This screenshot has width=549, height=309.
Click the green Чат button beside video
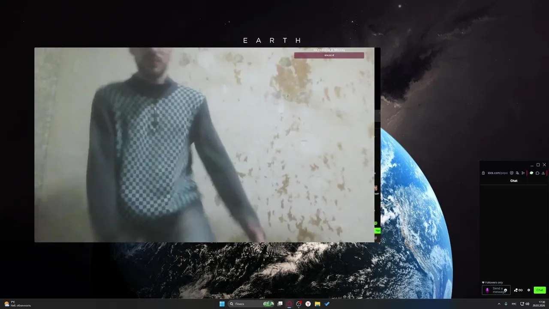(378, 230)
